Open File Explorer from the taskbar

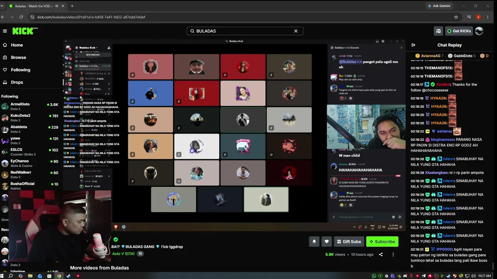30,276
